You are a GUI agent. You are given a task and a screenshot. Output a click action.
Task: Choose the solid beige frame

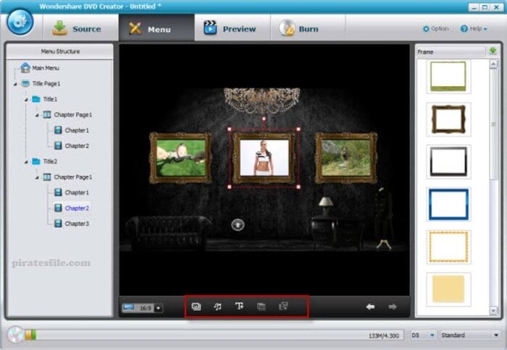click(448, 289)
